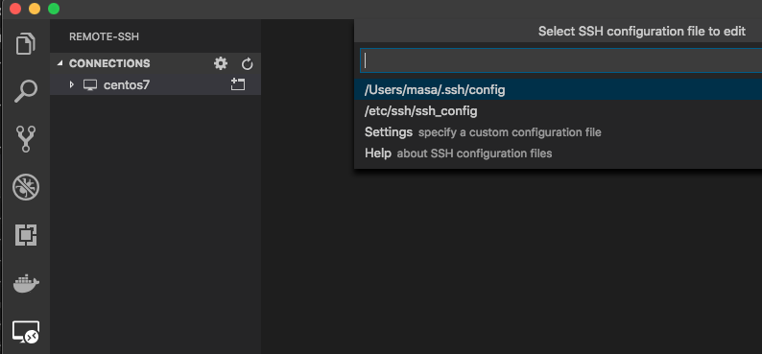Click the yellow minimize window button
This screenshot has height=354, width=762.
click(x=35, y=9)
